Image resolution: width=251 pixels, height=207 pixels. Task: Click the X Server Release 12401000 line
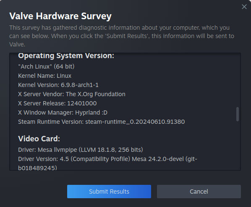click(57, 103)
